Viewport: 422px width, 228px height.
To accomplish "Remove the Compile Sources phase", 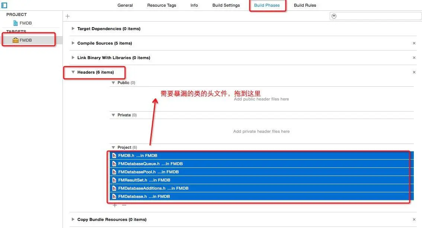I will click(414, 43).
